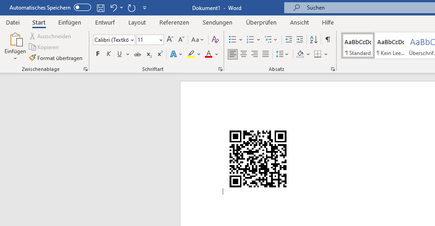Click Kopieren button

[x=44, y=47]
